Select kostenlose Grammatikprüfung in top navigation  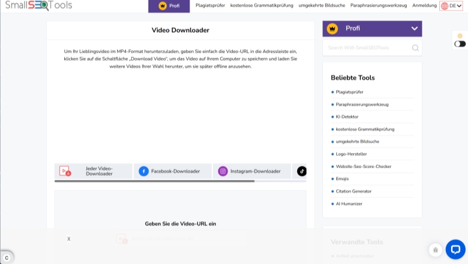point(261,6)
